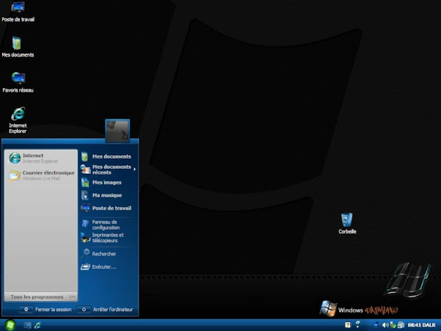Screen dimensions: 441x331
Task: Open Favoris réseau desktop icon
Action: pos(18,82)
